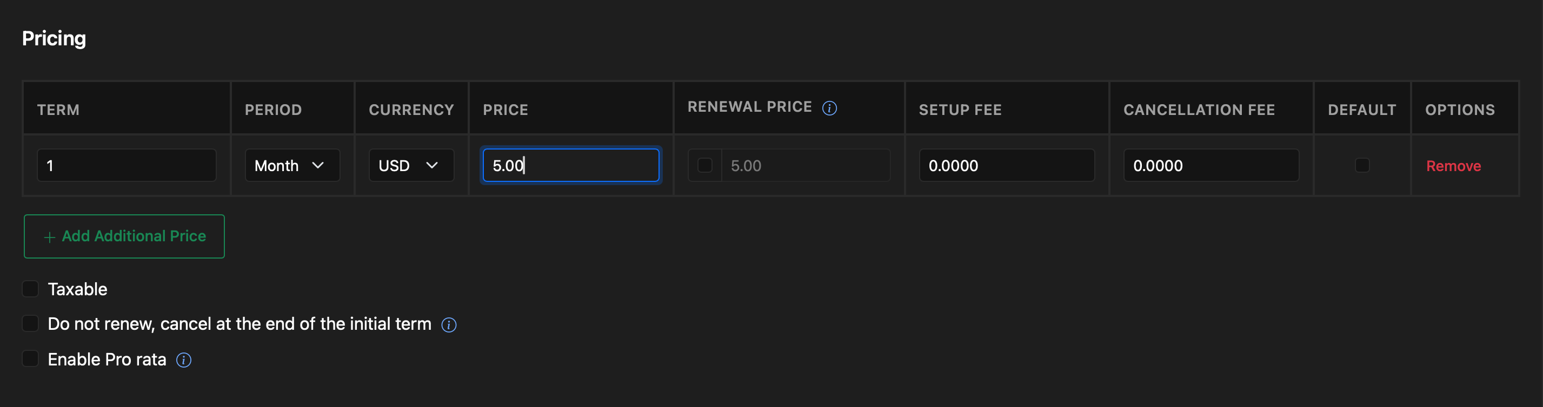The width and height of the screenshot is (1543, 407).
Task: Enable the Taxable checkbox
Action: point(30,289)
